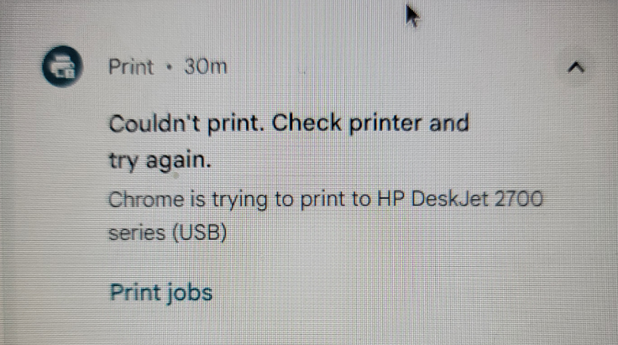Click the round printer icon in notification header
The width and height of the screenshot is (618, 345).
[62, 66]
